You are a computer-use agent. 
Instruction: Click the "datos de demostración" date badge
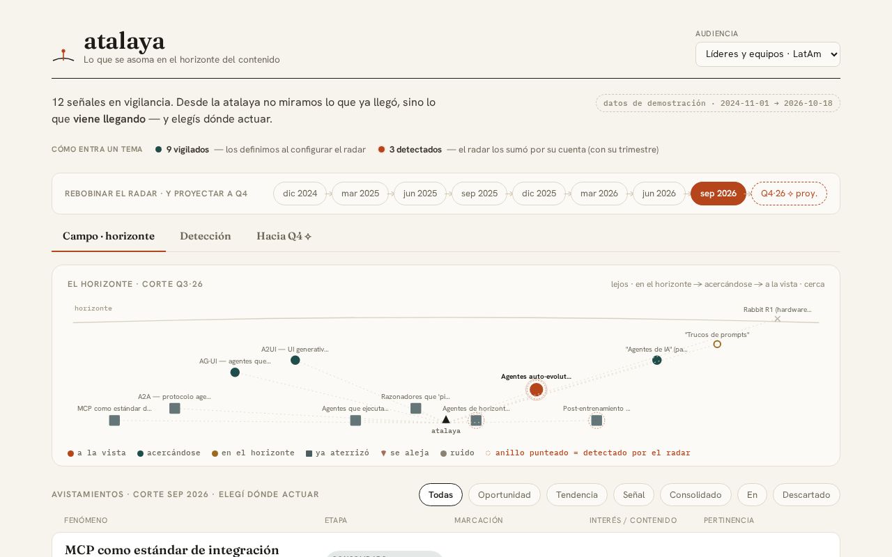tap(718, 103)
